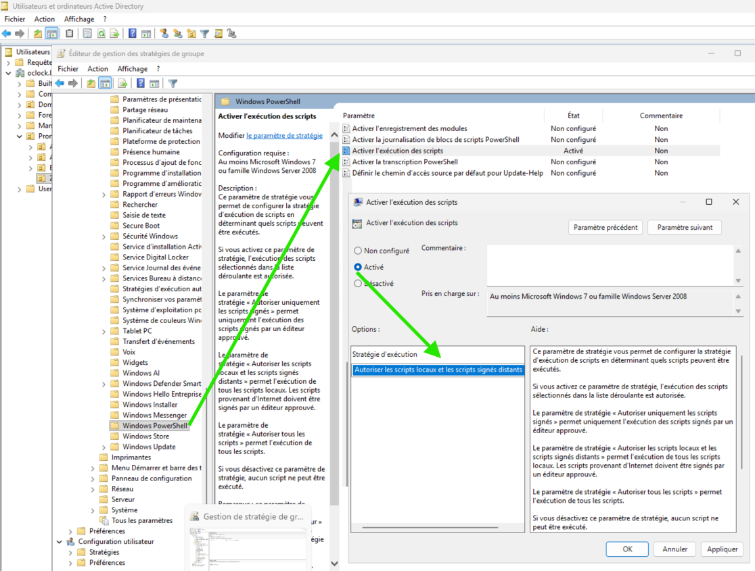Click the find objects icon in Active Directory toolbar
The image size is (755, 571).
coord(219,33)
